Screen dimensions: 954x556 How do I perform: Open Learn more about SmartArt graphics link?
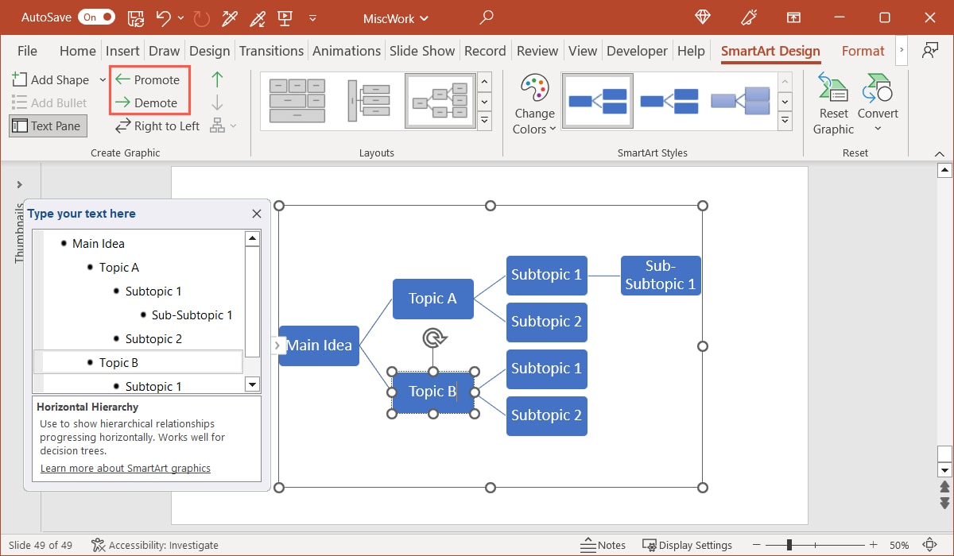[x=126, y=468]
